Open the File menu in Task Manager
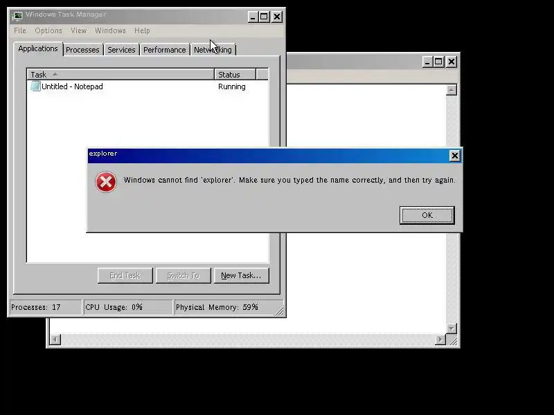 tap(20, 30)
